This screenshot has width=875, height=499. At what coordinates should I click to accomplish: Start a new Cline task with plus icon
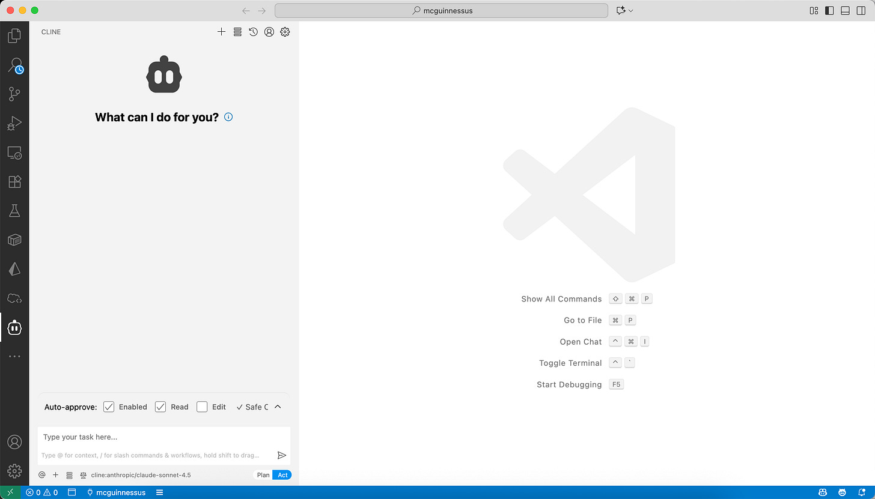tap(221, 32)
